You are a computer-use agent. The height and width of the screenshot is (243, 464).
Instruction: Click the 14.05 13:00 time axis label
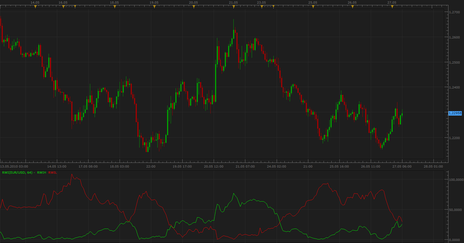57,166
